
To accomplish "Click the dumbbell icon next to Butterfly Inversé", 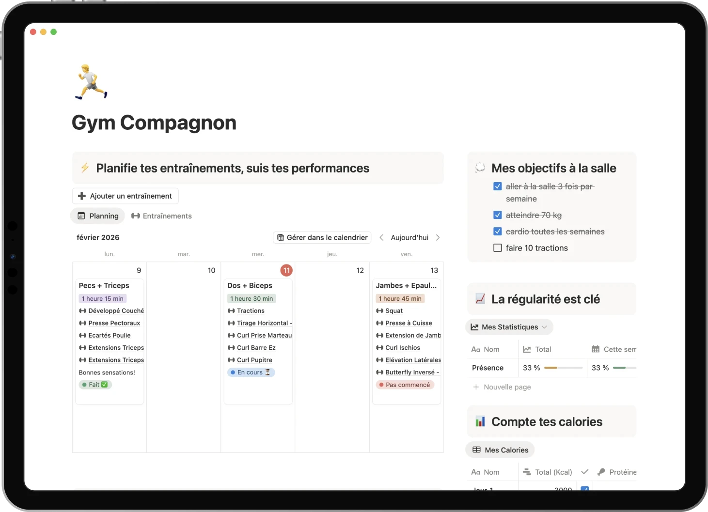I will [379, 372].
